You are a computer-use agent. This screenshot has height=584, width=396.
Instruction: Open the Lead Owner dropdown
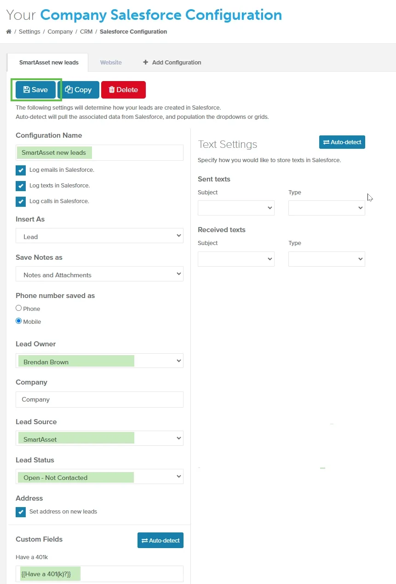(99, 361)
